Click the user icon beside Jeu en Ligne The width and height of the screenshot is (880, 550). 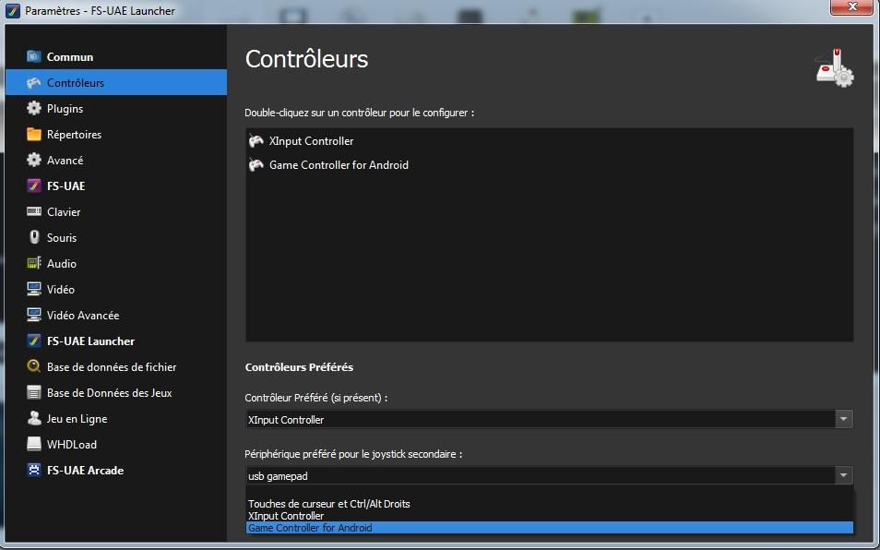click(x=34, y=418)
